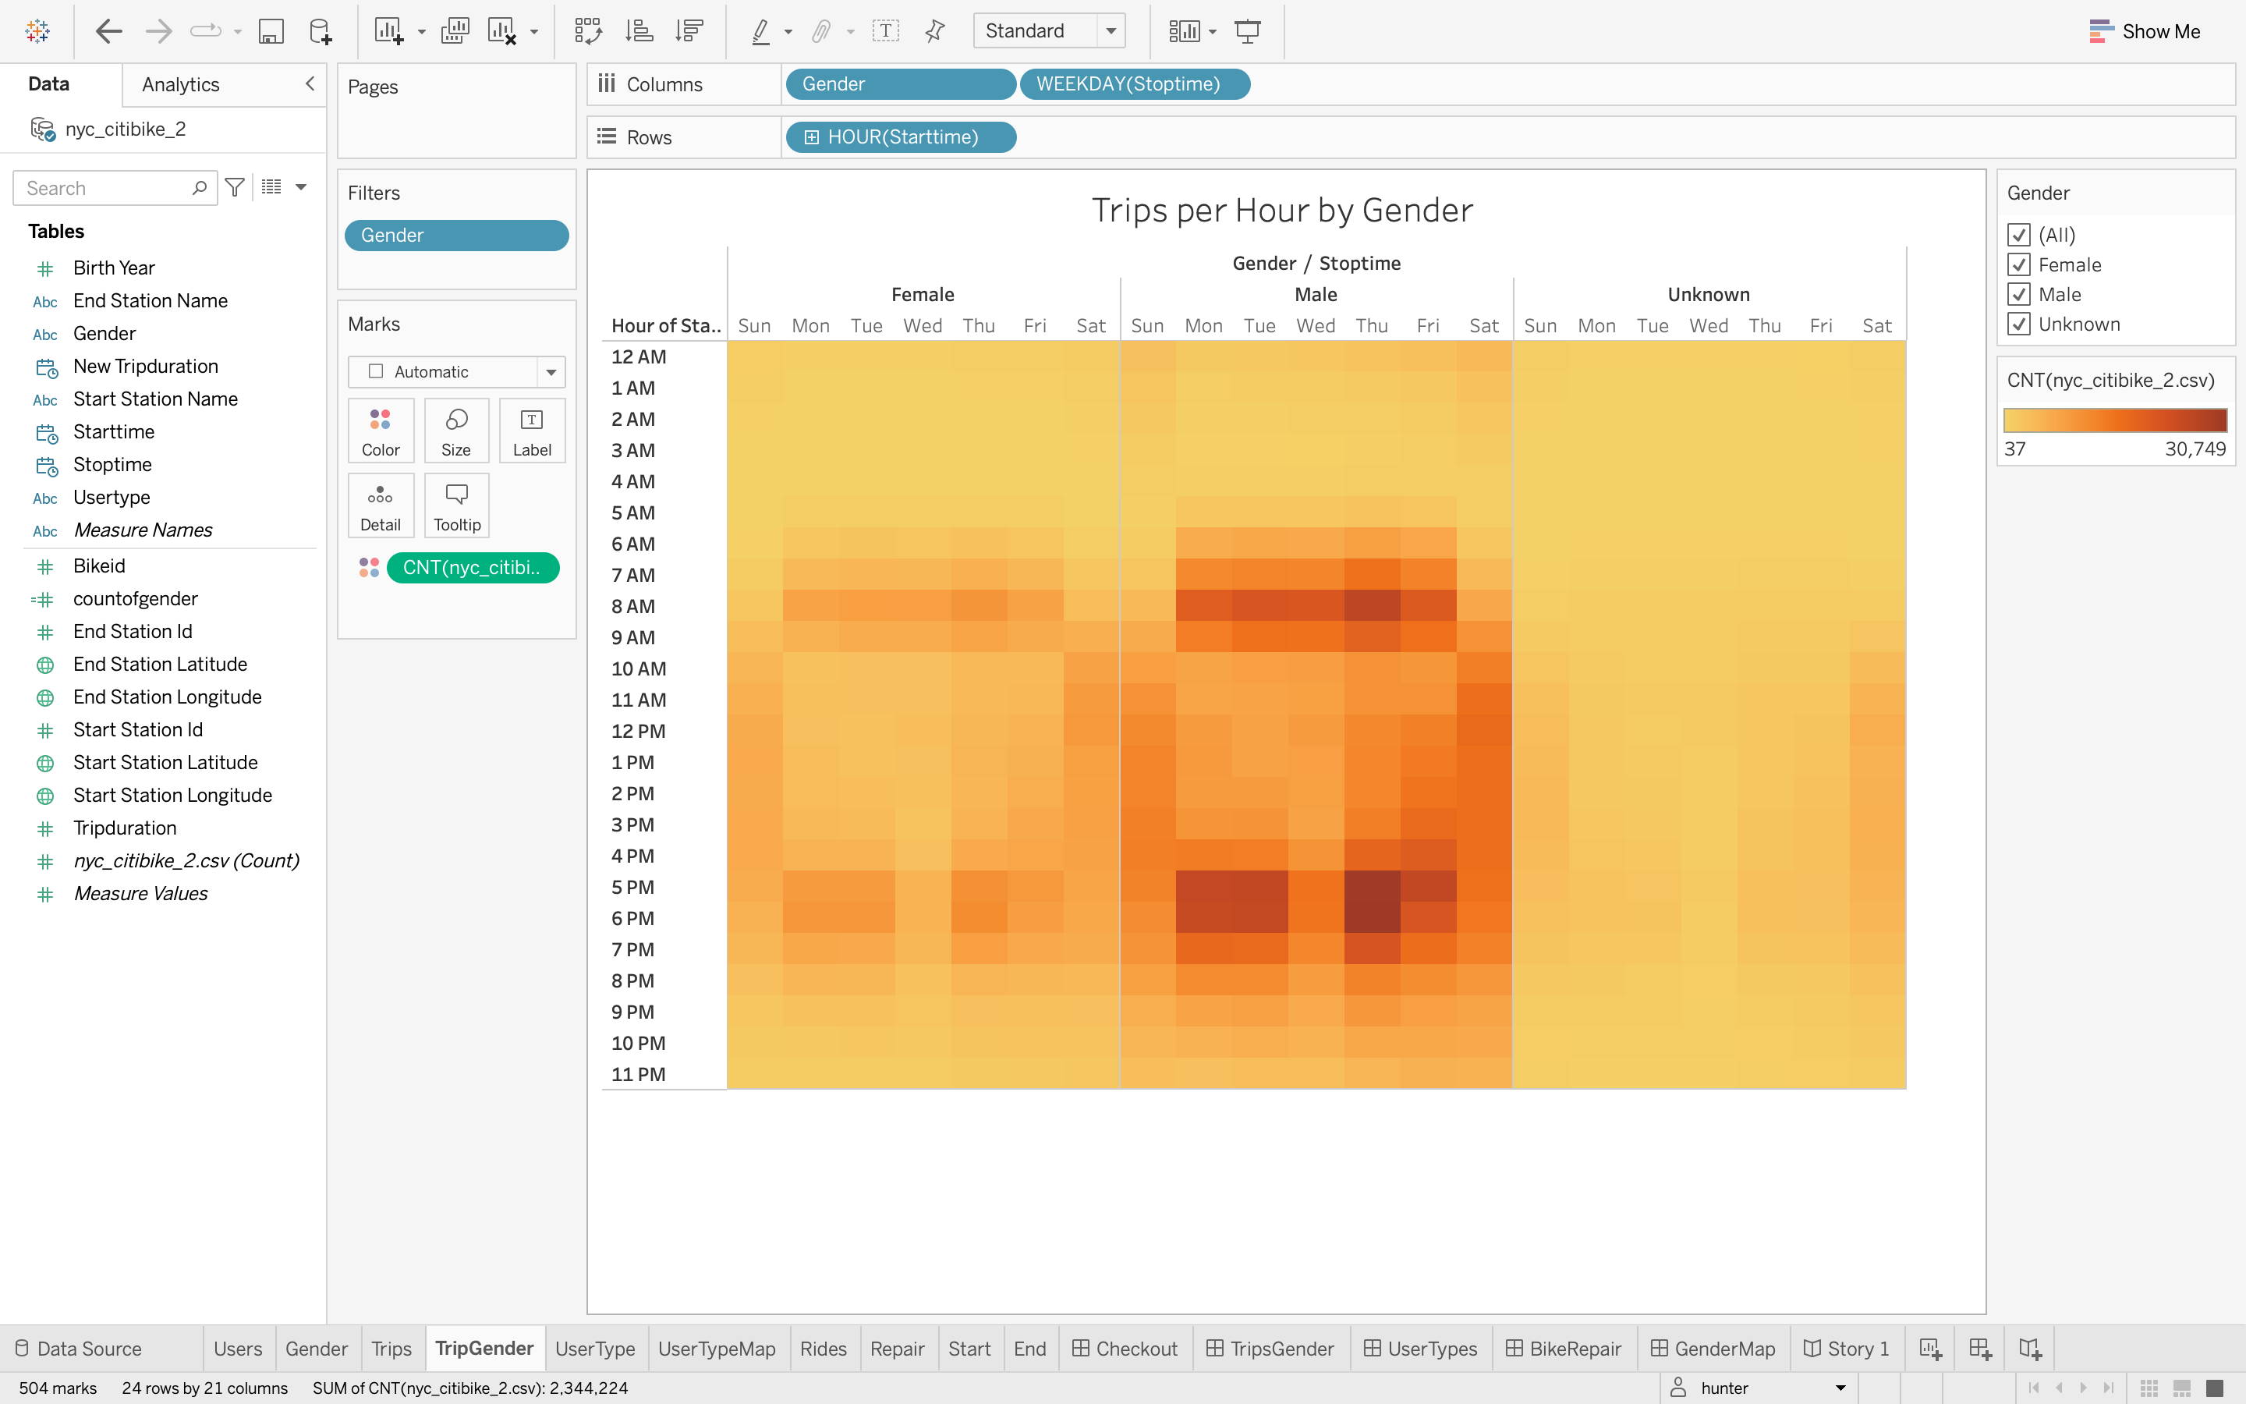The height and width of the screenshot is (1404, 2246).
Task: Click the New Dashboard icon near the sheet tabs
Action: [x=1979, y=1347]
